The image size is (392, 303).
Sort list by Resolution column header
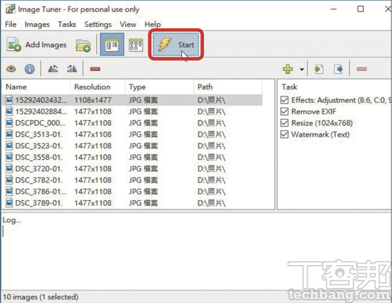coord(92,86)
